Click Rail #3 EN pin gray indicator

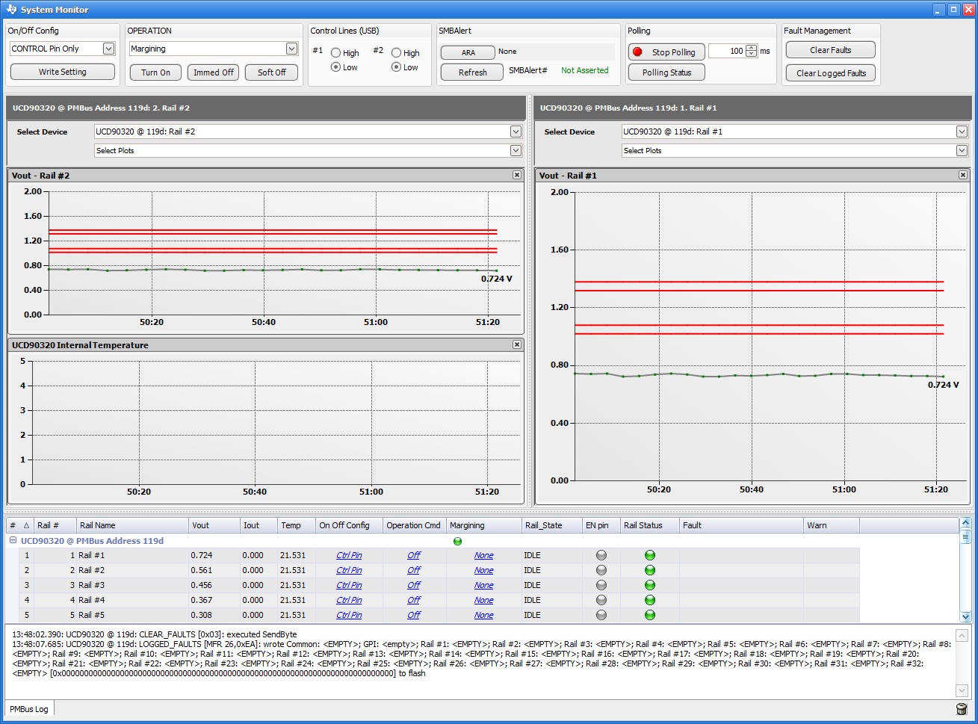pyautogui.click(x=601, y=585)
